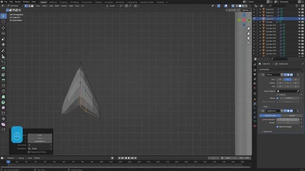This screenshot has width=305, height=171.
Task: Toggle camera view in viewport
Action: coord(248,38)
